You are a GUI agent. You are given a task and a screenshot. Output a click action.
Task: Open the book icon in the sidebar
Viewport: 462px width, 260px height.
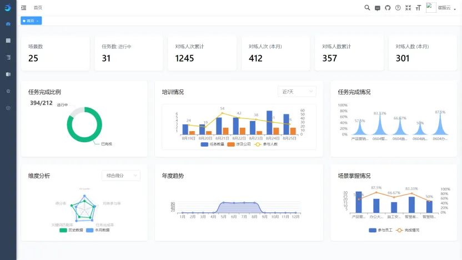tap(8, 74)
